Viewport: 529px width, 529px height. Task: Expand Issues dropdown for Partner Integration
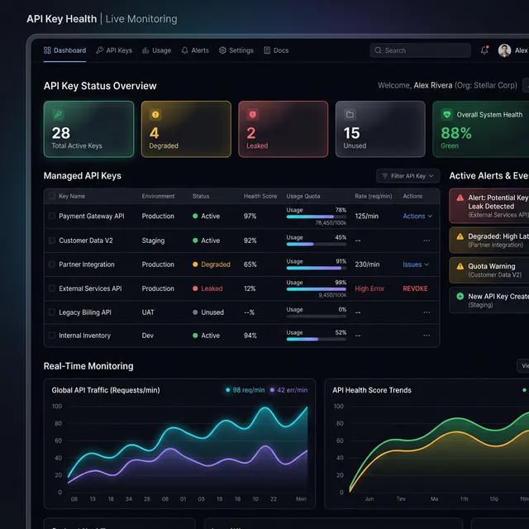(x=416, y=264)
